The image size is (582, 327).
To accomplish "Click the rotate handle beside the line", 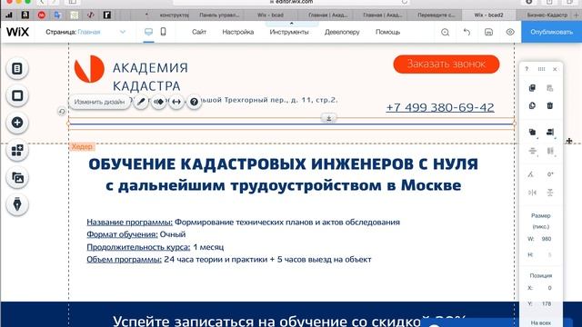I will pos(62,111).
